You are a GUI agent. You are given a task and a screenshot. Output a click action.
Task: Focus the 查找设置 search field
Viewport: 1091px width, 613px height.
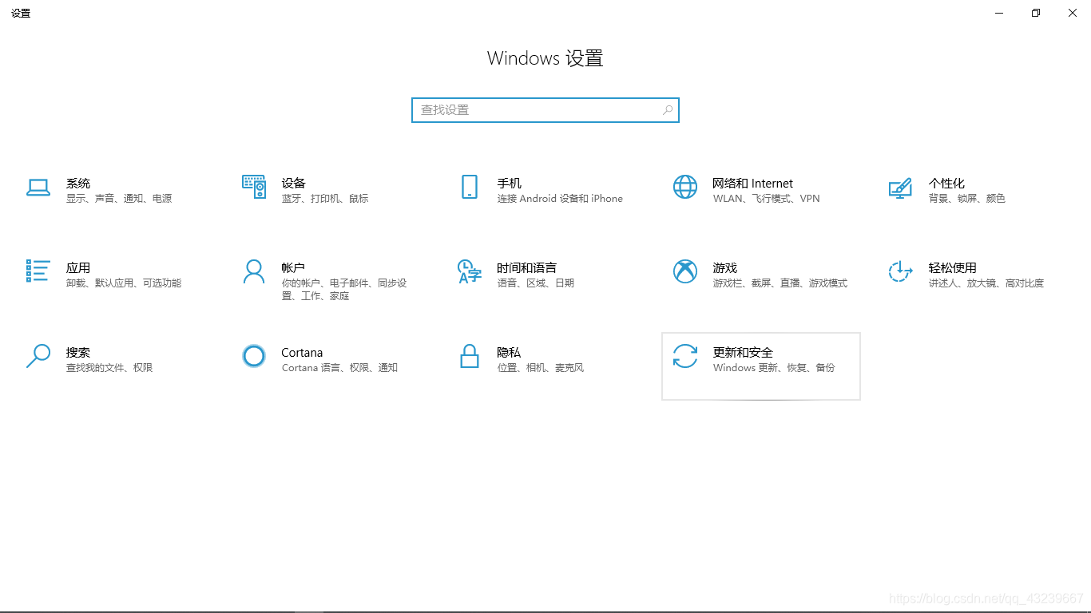pos(545,110)
